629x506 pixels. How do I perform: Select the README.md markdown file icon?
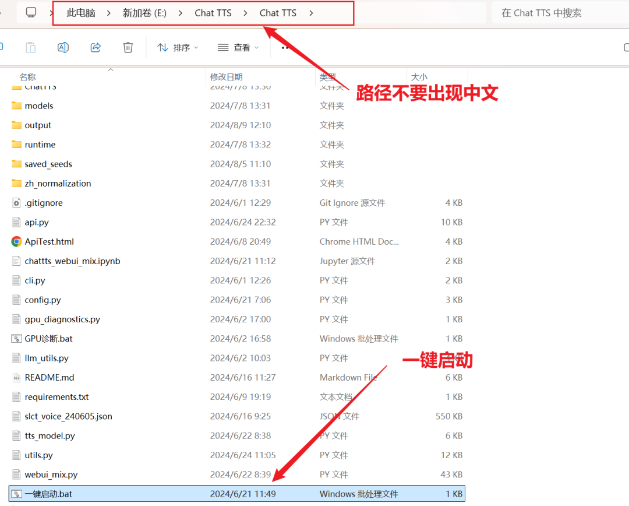click(16, 378)
